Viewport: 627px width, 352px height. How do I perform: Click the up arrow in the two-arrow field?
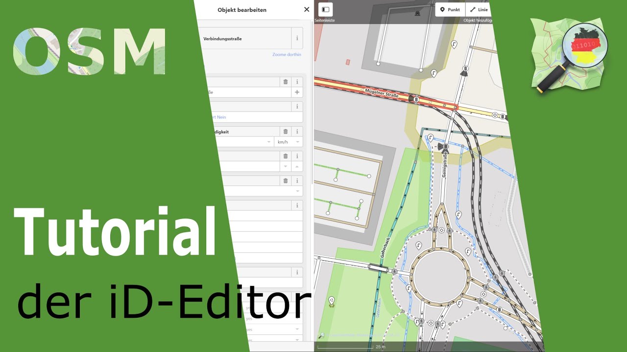coord(297,167)
